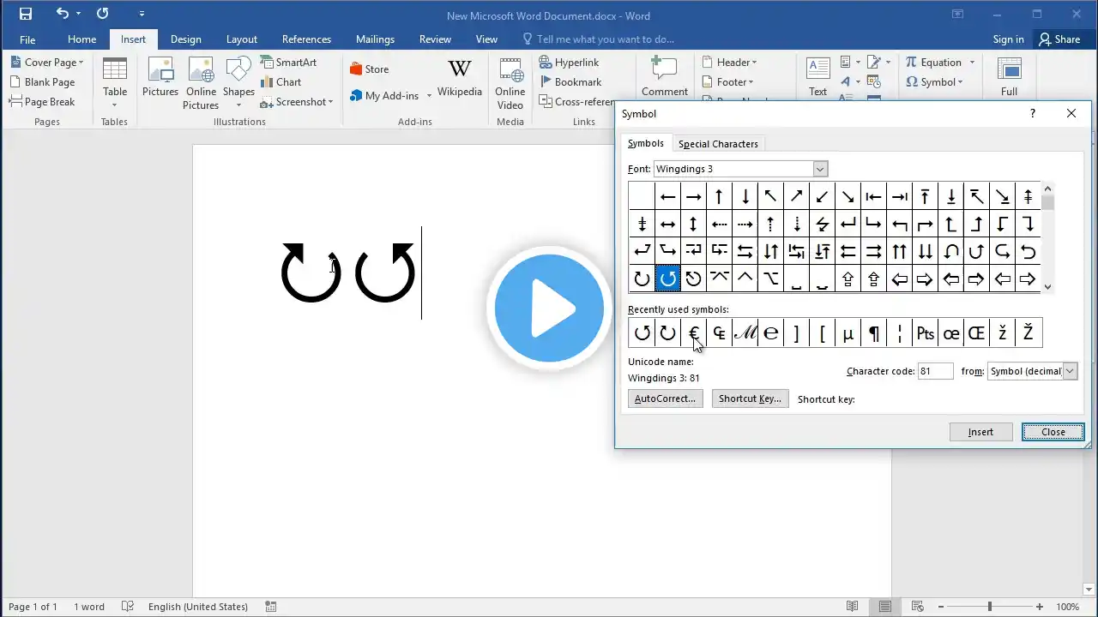1098x617 pixels.
Task: Expand the Footer dropdown
Action: [x=751, y=82]
